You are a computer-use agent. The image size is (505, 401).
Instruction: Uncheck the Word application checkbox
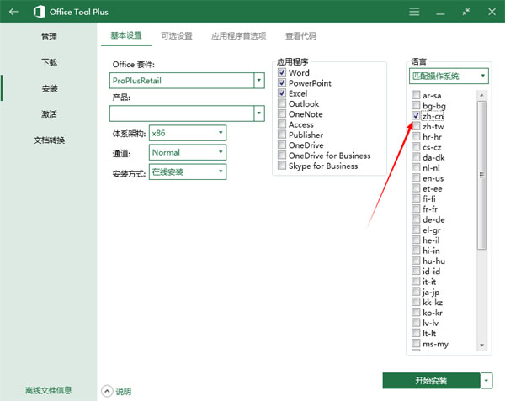[283, 73]
